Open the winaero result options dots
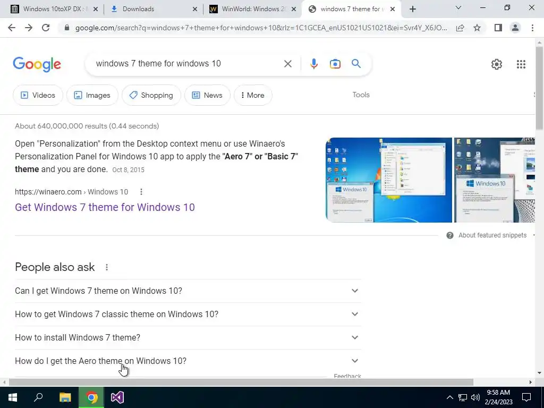Viewport: 544px width, 408px height. click(x=141, y=192)
